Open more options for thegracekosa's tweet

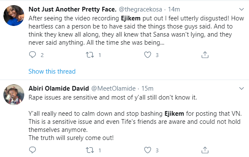(241, 9)
